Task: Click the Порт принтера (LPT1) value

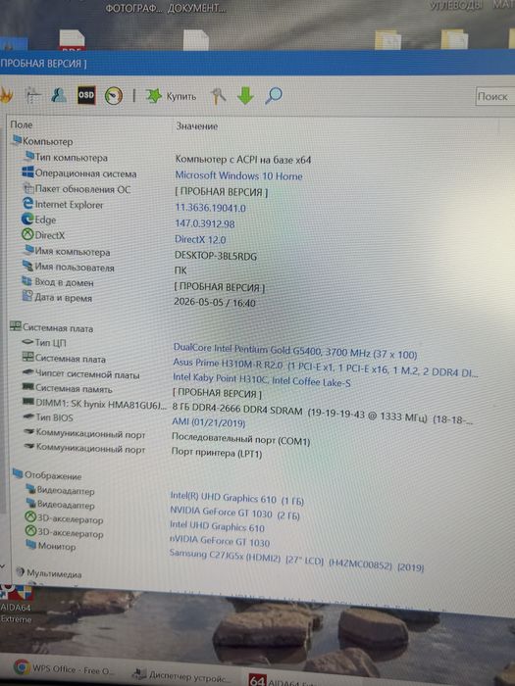Action: coord(217,453)
